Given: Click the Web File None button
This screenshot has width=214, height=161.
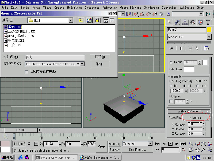Looking at the screenshot, I should (196, 118).
